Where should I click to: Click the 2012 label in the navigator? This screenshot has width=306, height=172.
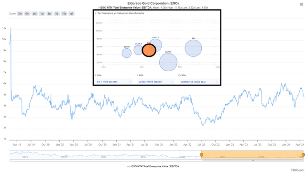pos(65,157)
